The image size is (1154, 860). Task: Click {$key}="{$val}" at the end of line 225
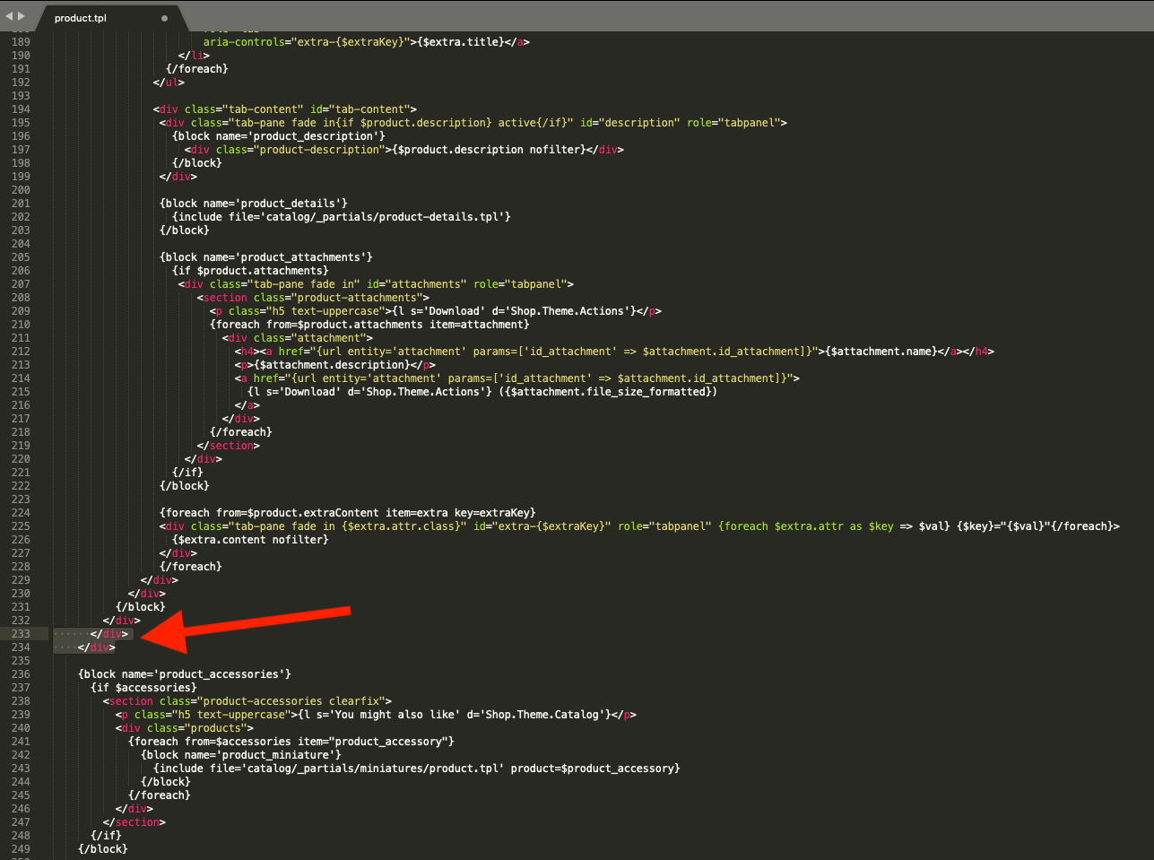[1002, 526]
